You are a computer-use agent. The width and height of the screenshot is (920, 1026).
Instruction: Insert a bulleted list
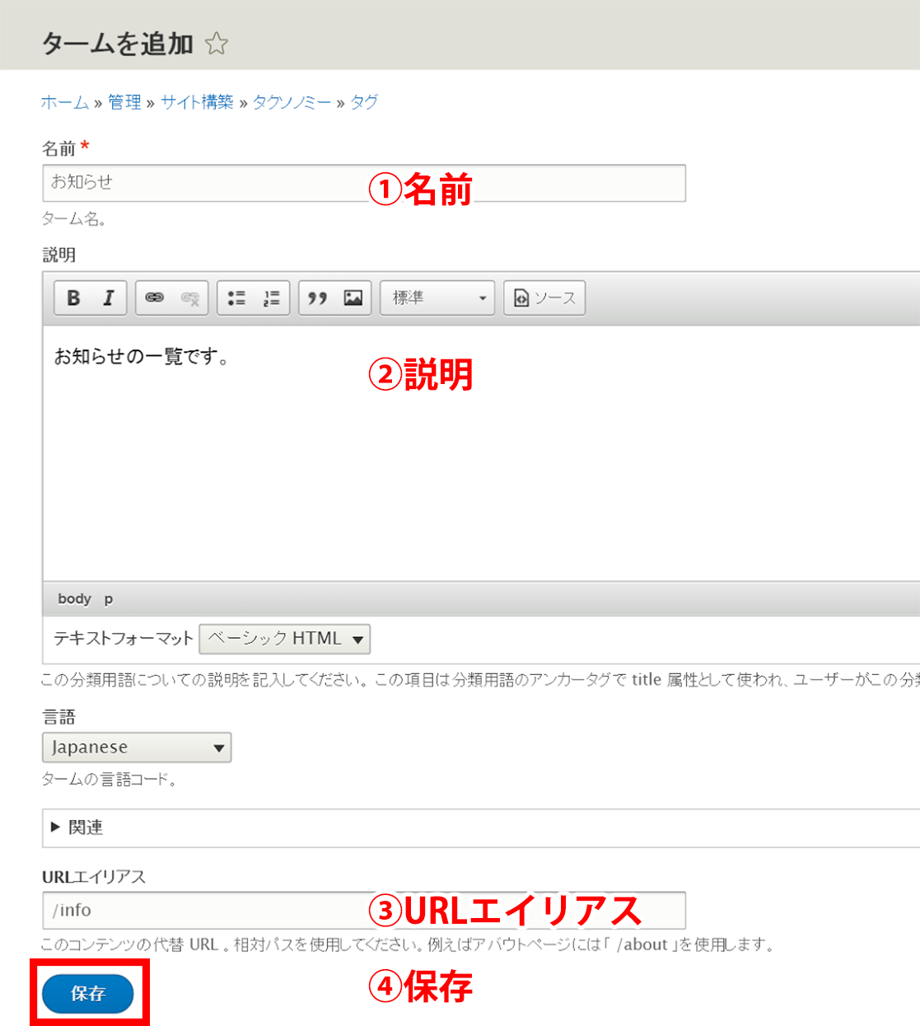pos(236,297)
